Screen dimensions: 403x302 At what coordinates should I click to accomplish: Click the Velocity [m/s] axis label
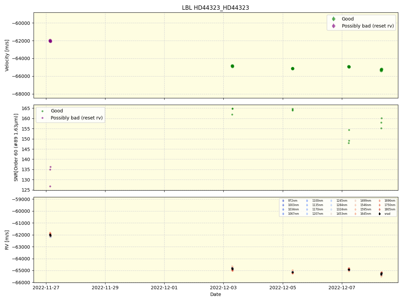tap(7, 55)
